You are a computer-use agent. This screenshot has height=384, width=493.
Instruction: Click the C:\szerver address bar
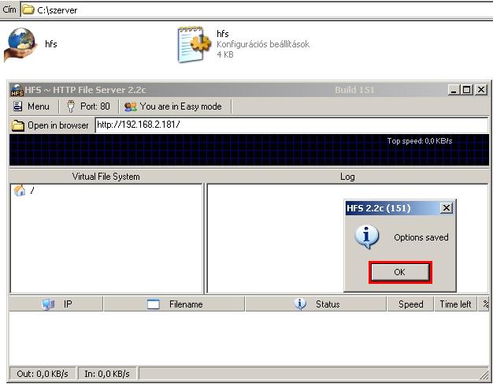click(x=256, y=9)
